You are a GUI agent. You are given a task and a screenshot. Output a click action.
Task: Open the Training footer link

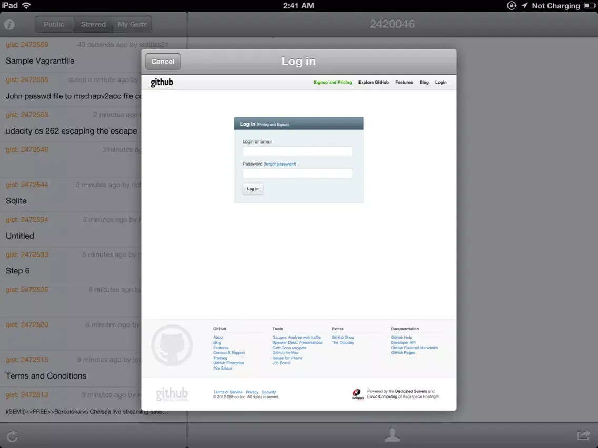pyautogui.click(x=220, y=358)
